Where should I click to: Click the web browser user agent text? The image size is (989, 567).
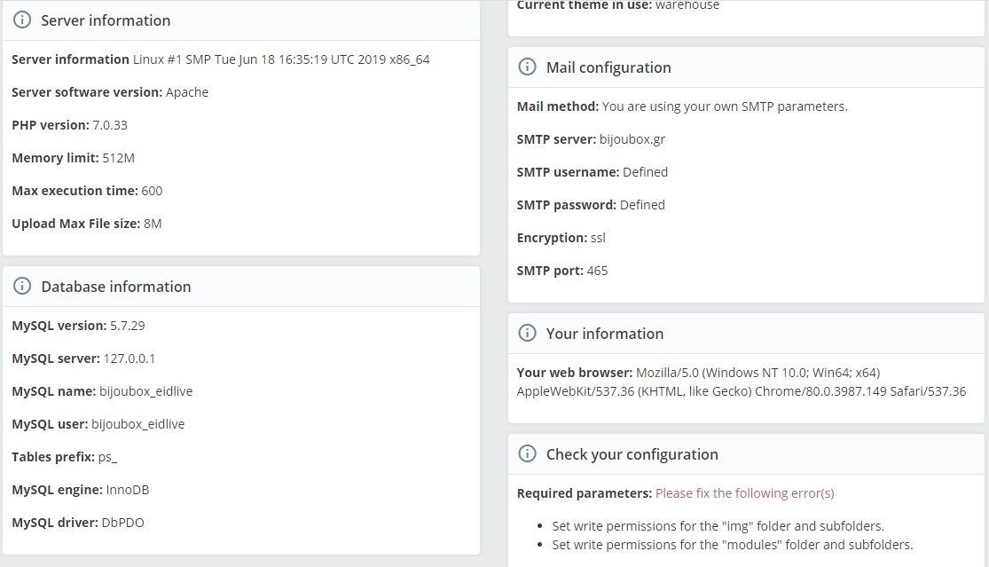pyautogui.click(x=741, y=382)
